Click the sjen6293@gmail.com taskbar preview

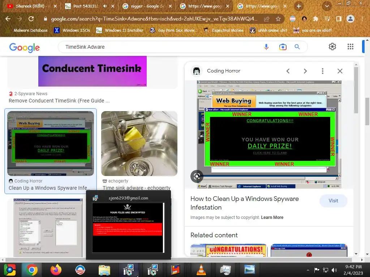(x=128, y=225)
